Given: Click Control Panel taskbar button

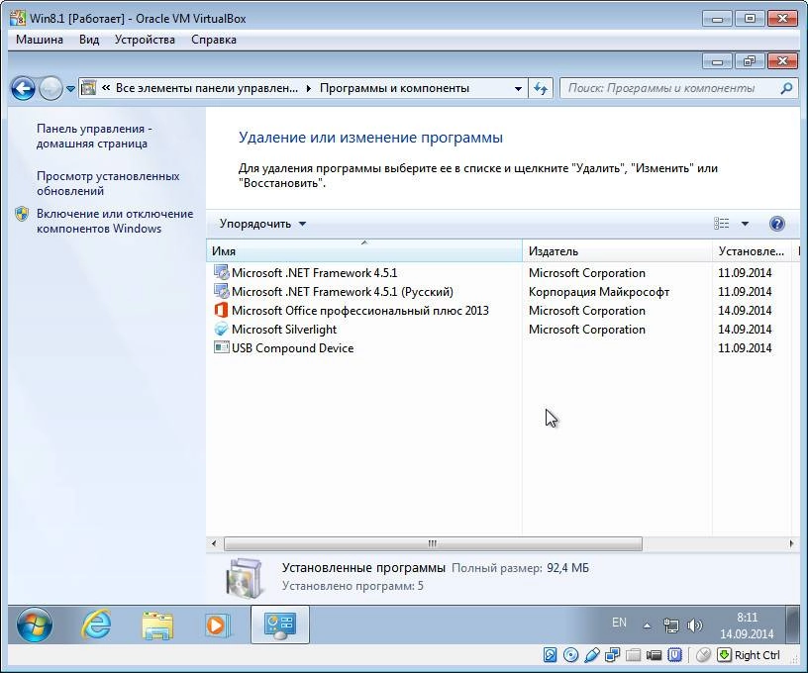Looking at the screenshot, I should tap(280, 625).
